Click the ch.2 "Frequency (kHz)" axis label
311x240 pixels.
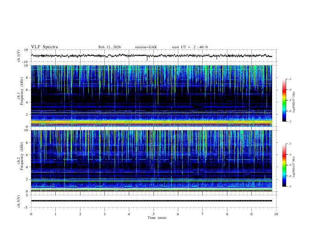coord(22,156)
